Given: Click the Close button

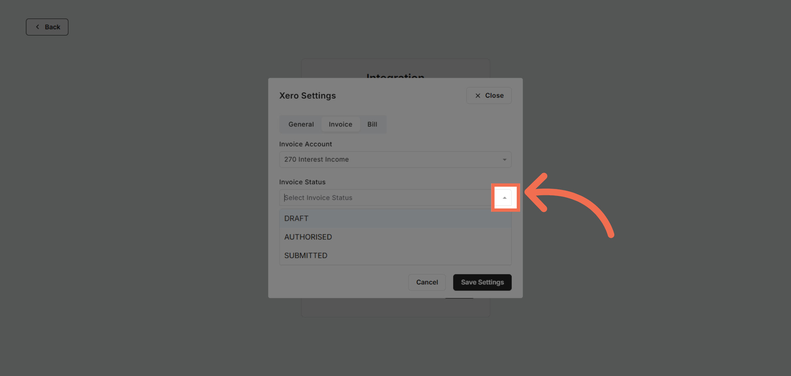Looking at the screenshot, I should [489, 95].
